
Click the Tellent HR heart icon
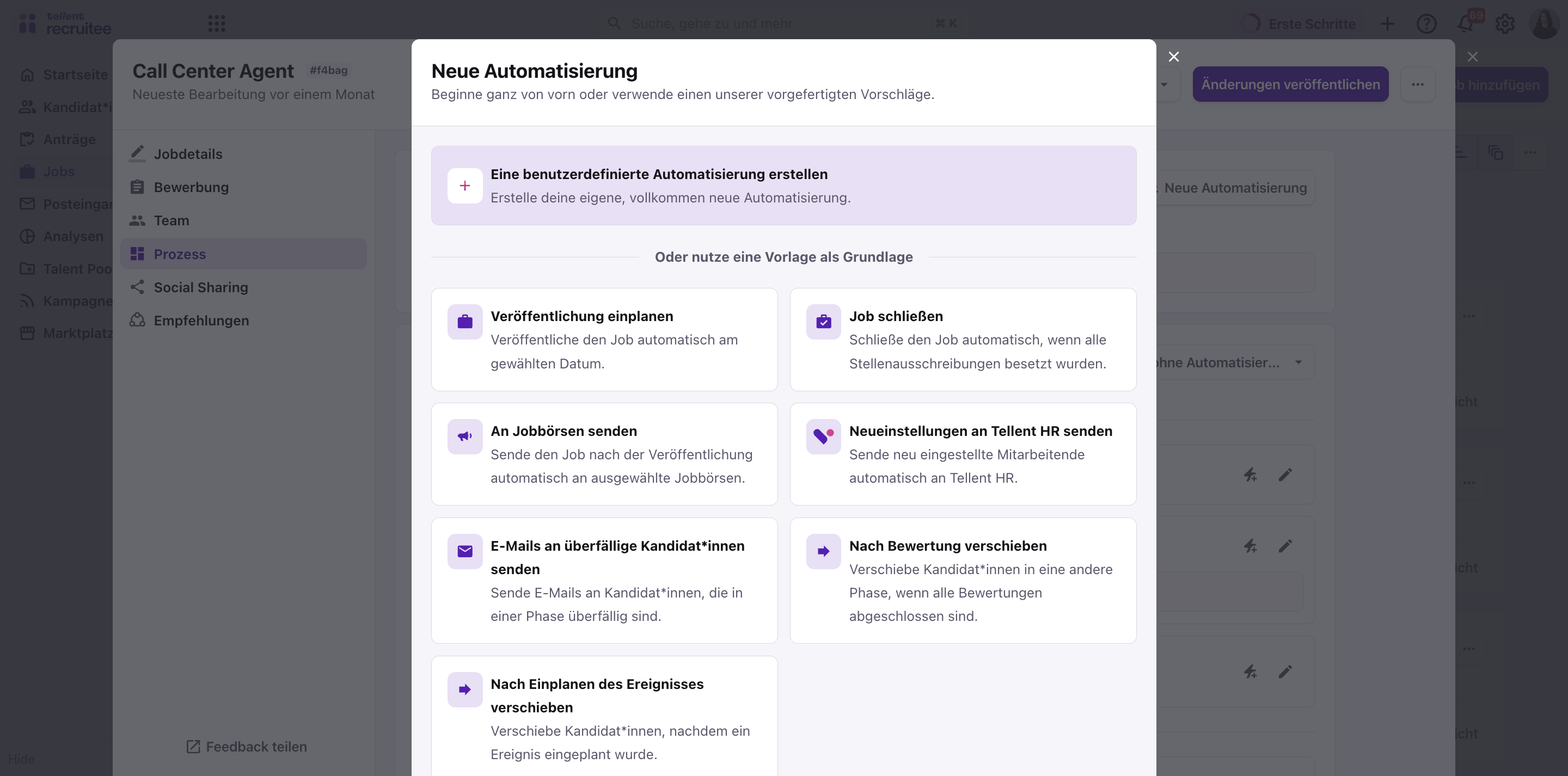(x=823, y=436)
